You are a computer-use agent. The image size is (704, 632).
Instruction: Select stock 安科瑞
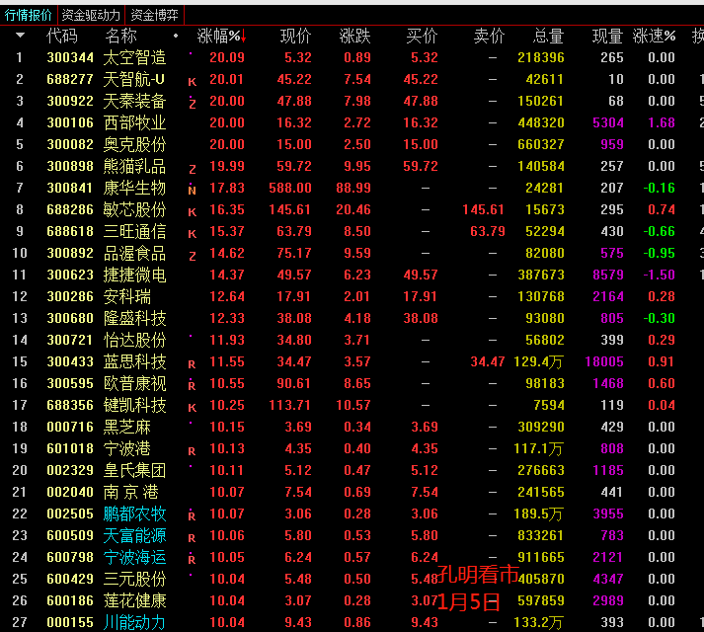(127, 296)
